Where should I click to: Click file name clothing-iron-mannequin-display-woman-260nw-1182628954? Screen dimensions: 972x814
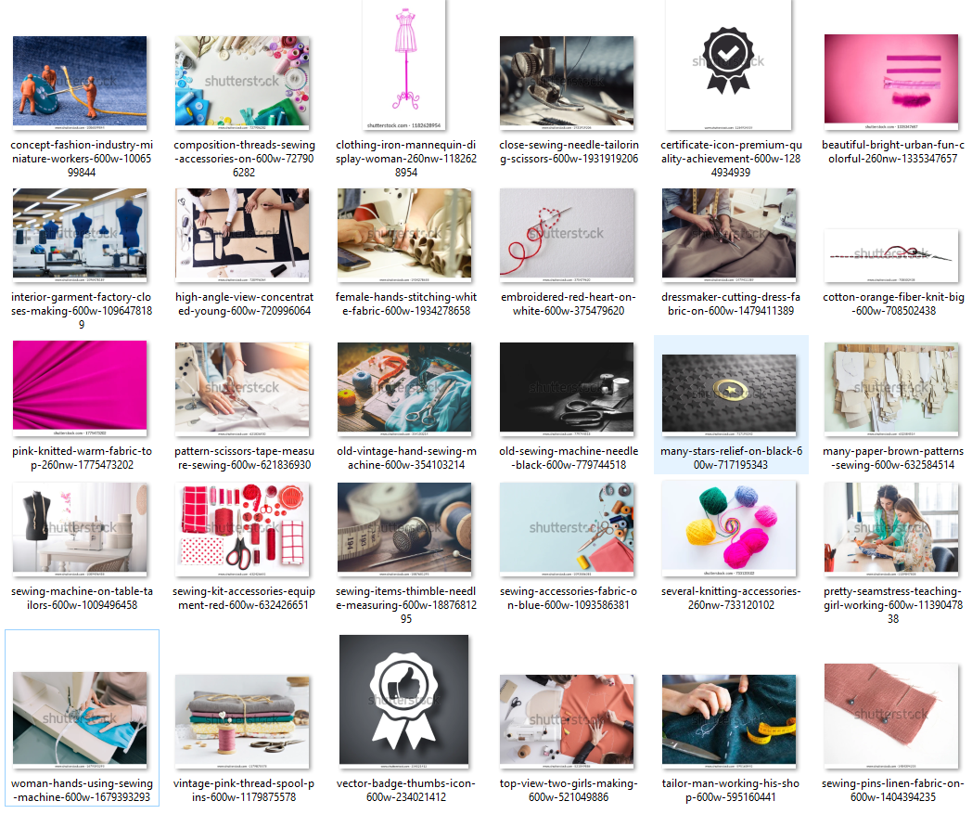click(406, 158)
